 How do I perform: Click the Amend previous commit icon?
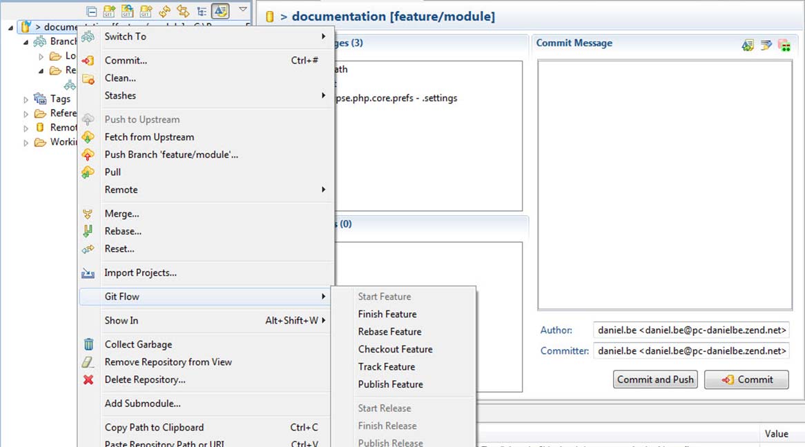click(748, 45)
